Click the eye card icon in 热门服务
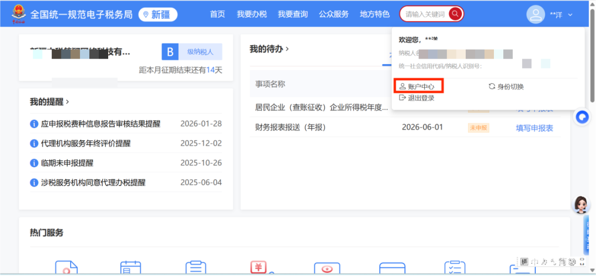Image resolution: width=596 pixels, height=276 pixels. tap(326, 268)
